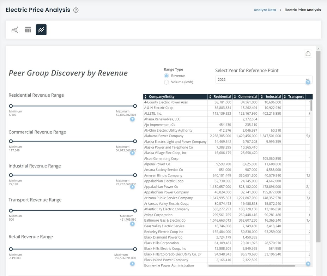Select the highlighted trend lines view icon

pyautogui.click(x=41, y=30)
